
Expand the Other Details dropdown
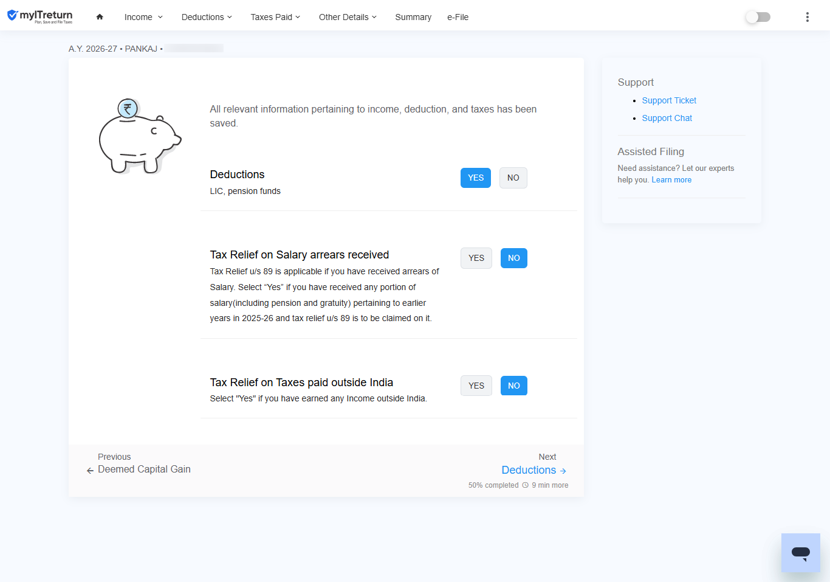(x=348, y=17)
